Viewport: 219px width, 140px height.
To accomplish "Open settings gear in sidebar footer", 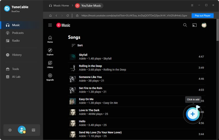I will (10, 130).
